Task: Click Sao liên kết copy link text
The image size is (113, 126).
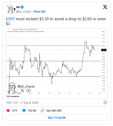Action: coord(54,111)
